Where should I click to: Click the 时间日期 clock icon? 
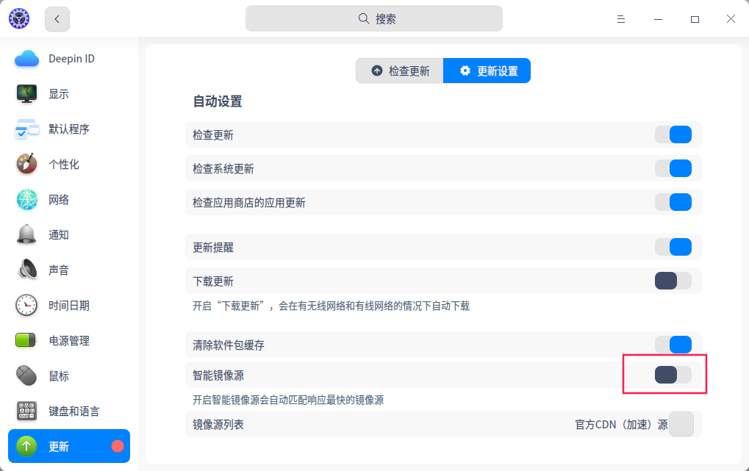pyautogui.click(x=26, y=305)
